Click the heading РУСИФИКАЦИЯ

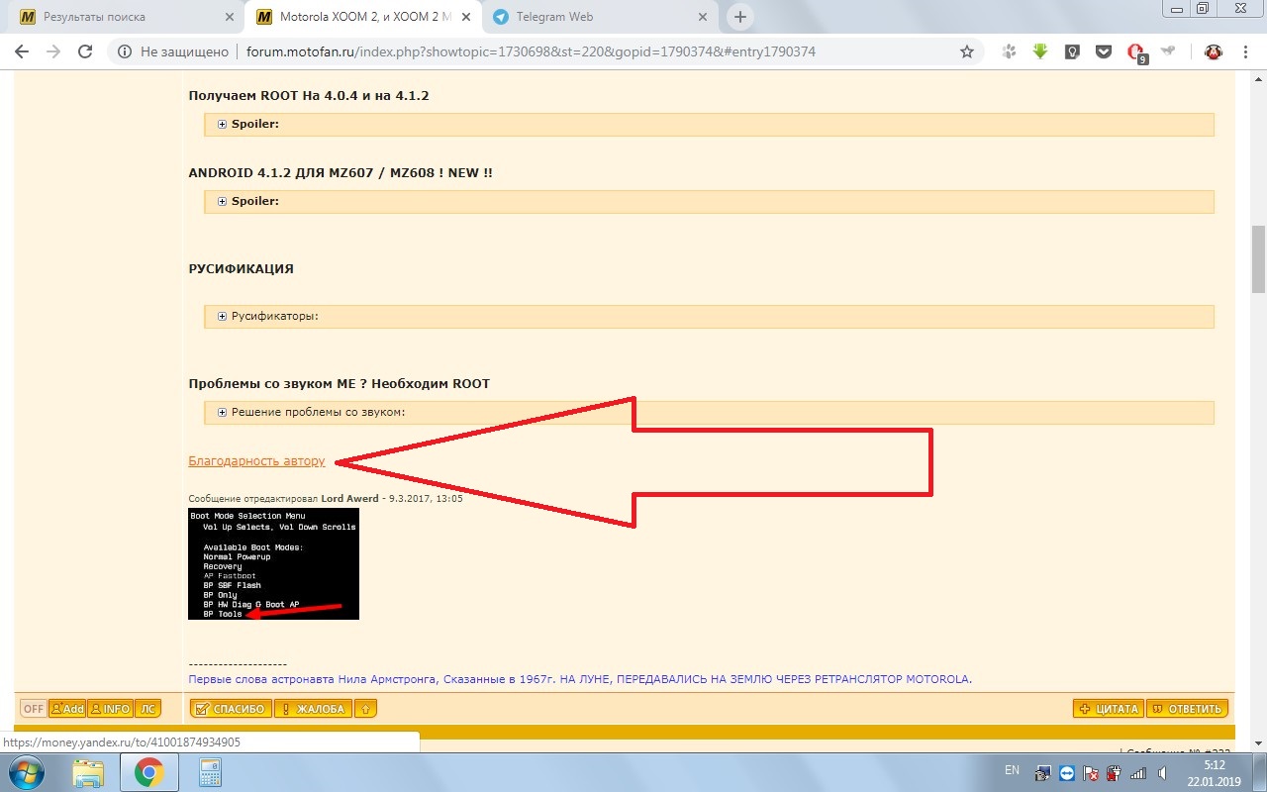[x=241, y=268]
